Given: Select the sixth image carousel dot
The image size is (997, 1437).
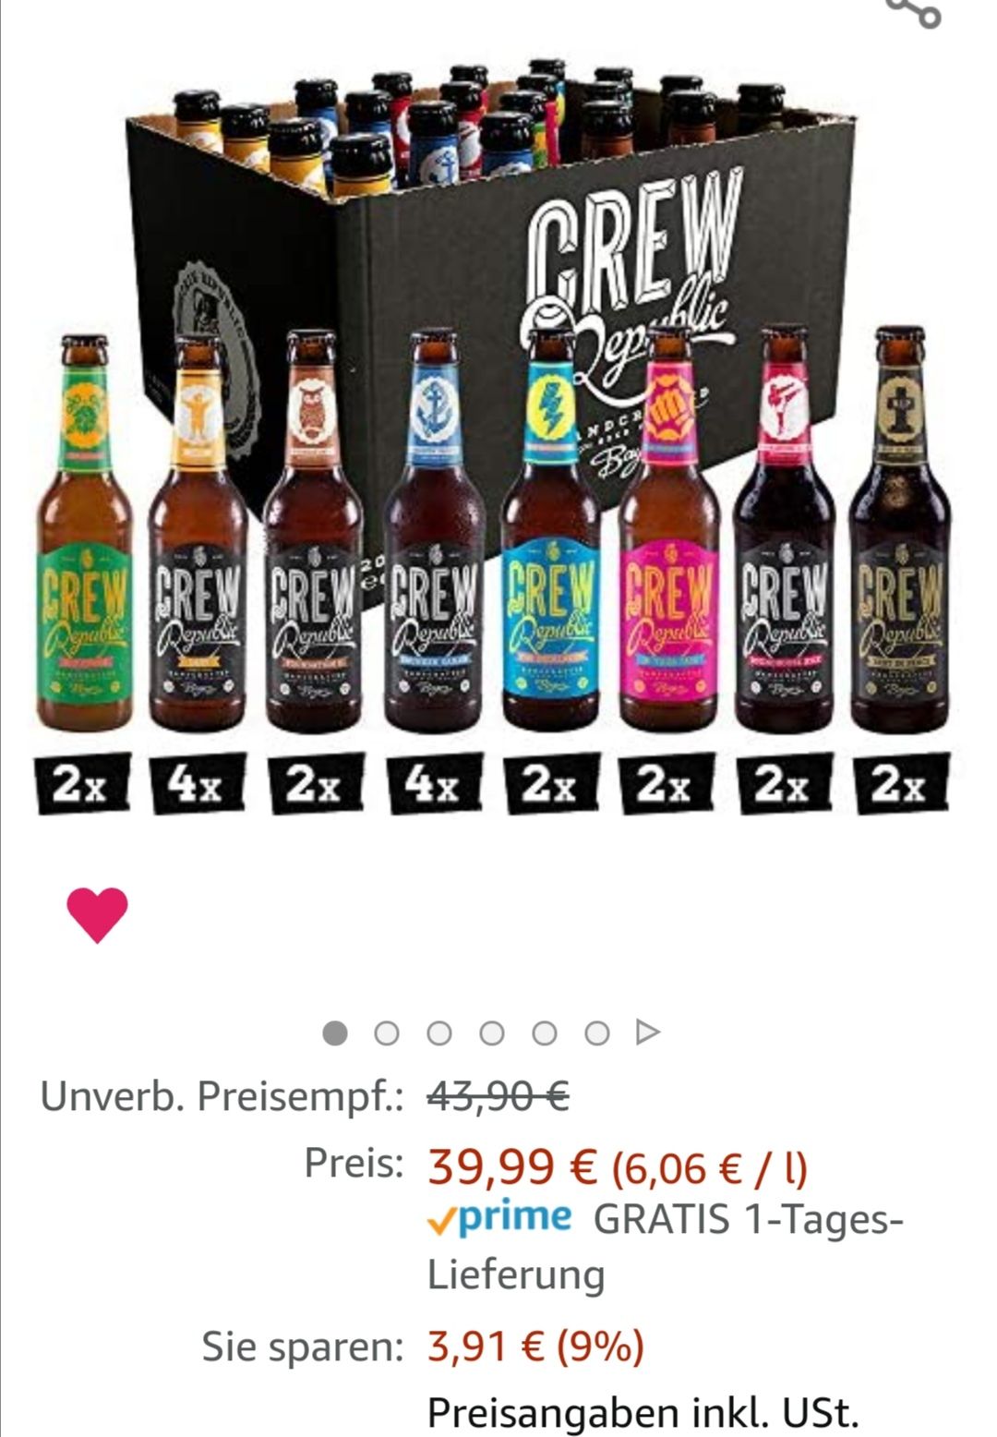Looking at the screenshot, I should click(597, 1032).
